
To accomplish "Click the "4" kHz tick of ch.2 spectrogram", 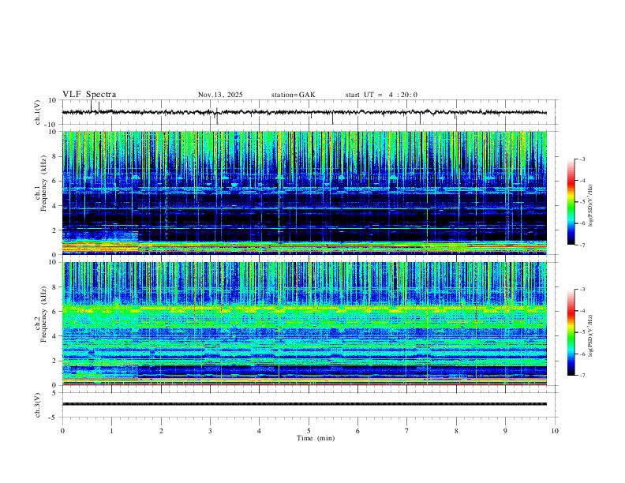I will 55,336.
